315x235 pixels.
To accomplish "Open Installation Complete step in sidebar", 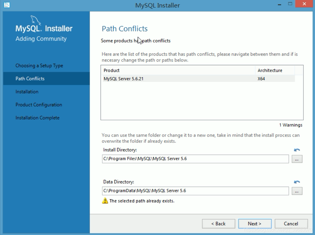I will coord(38,118).
